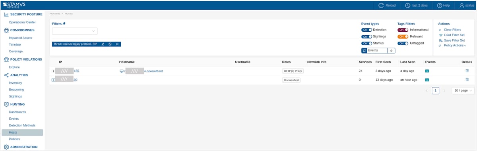Click the Unclassified role tag
Screen dimensions: 477x151
point(291,80)
